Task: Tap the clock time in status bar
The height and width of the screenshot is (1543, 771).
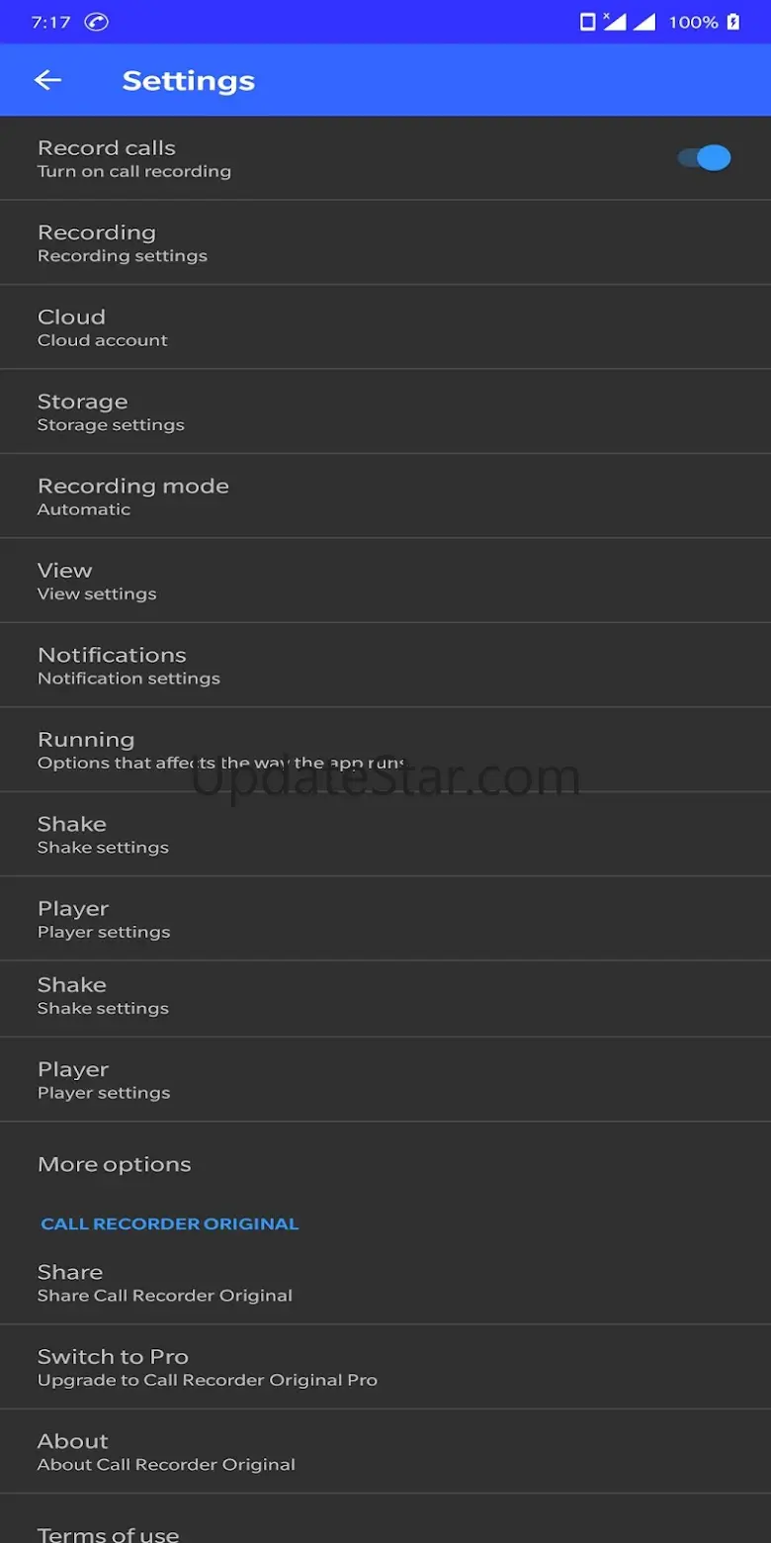Action: click(50, 22)
